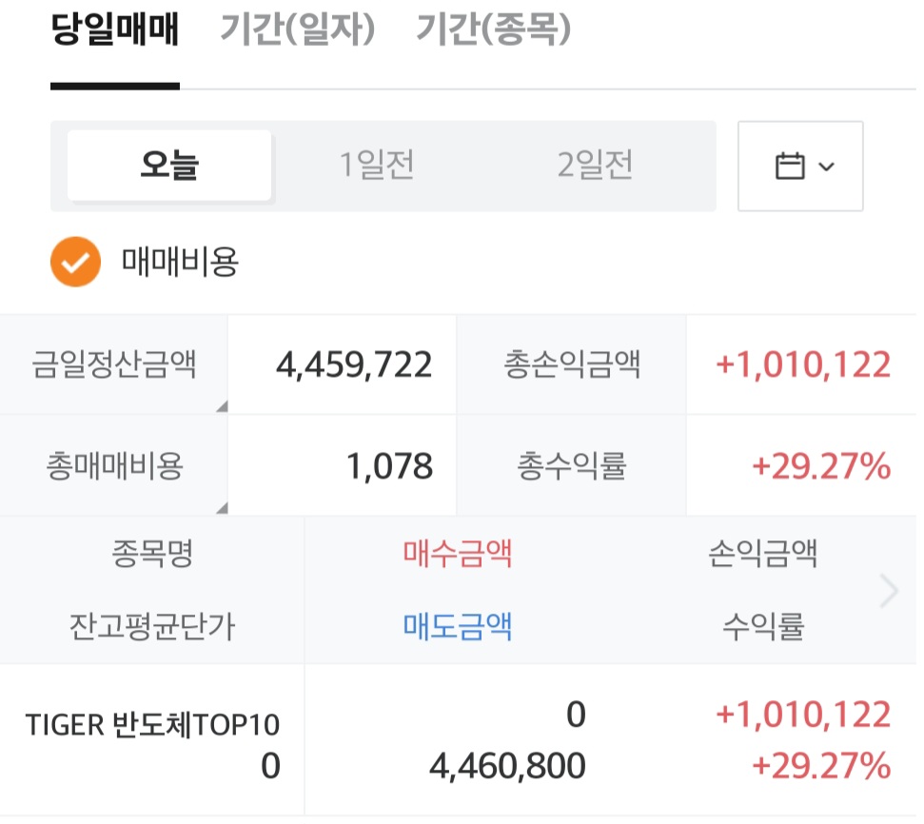The image size is (924, 824).
Task: Toggle the 매매비용 orange checkbox
Action: pos(75,262)
